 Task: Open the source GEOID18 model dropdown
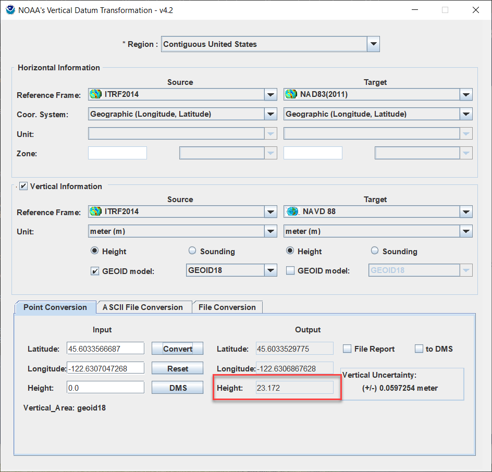tap(270, 270)
